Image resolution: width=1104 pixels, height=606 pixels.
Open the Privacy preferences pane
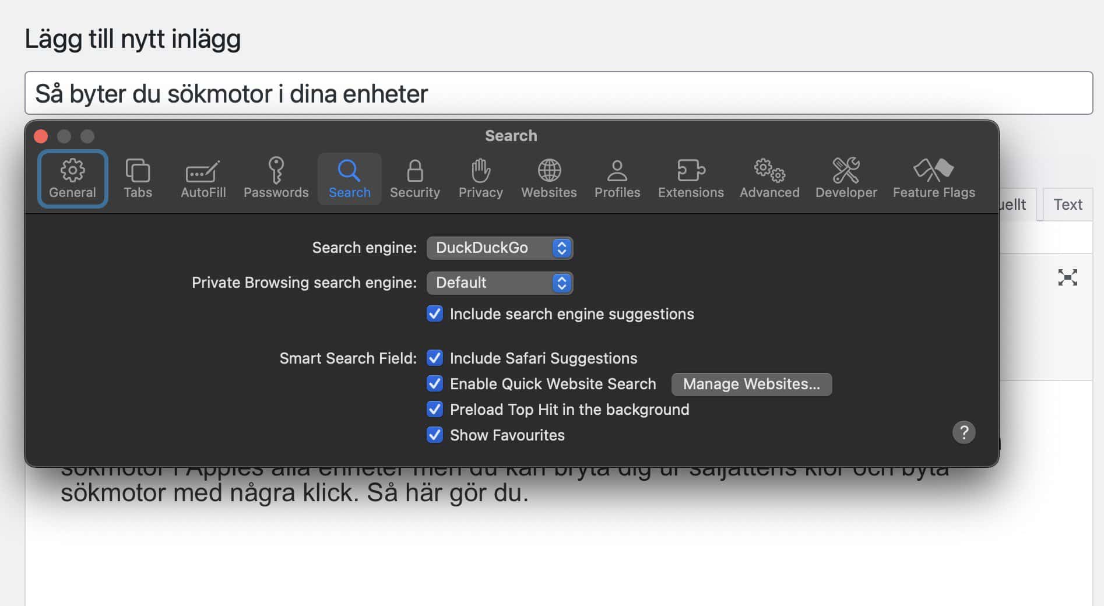coord(480,179)
